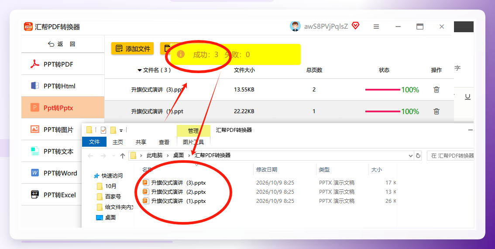Open the 查看 ribbon tab in Explorer
Image resolution: width=495 pixels, height=249 pixels.
coord(164,142)
